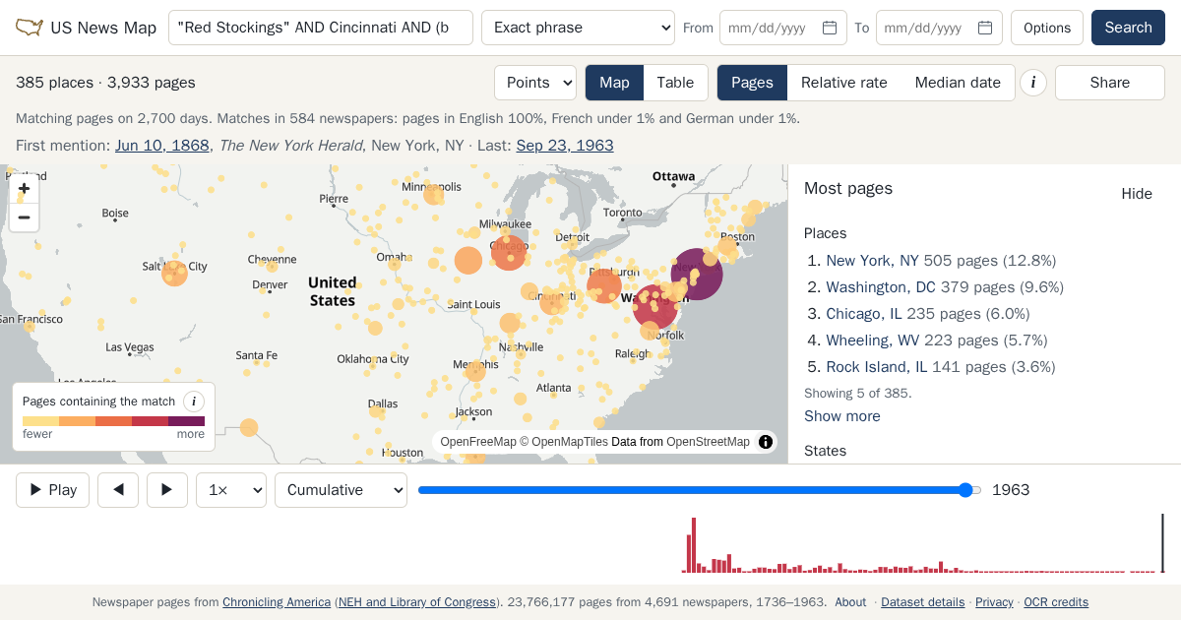Click the US News Map title text
This screenshot has height=620, width=1181.
coord(103,28)
